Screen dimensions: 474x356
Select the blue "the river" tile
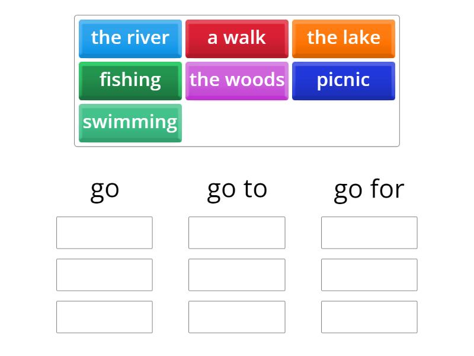point(130,38)
